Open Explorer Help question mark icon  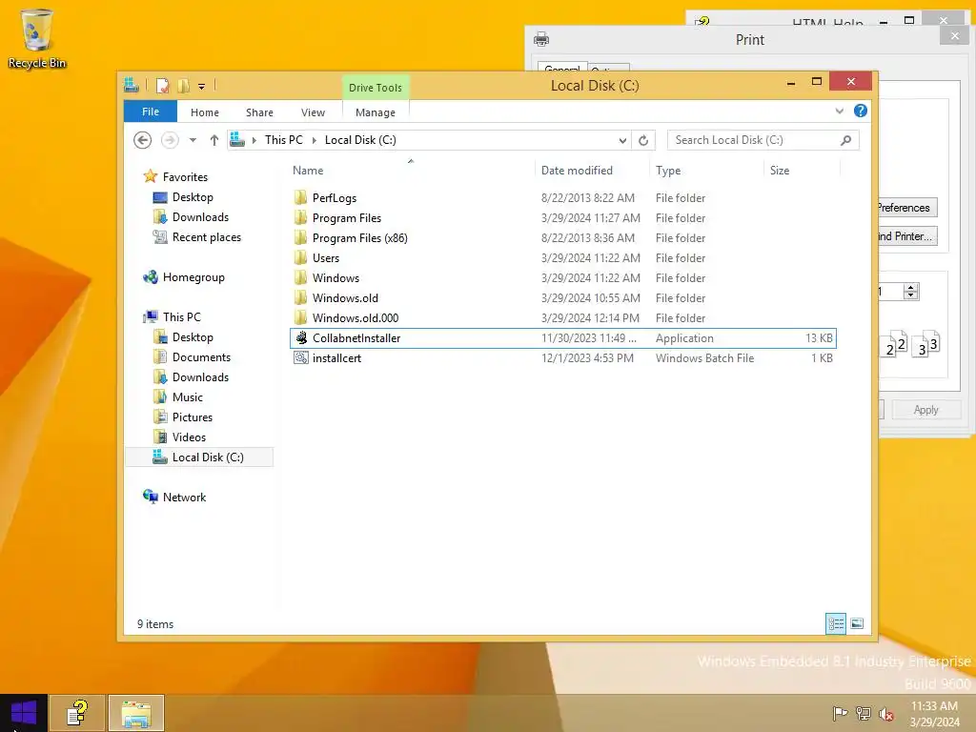point(861,111)
